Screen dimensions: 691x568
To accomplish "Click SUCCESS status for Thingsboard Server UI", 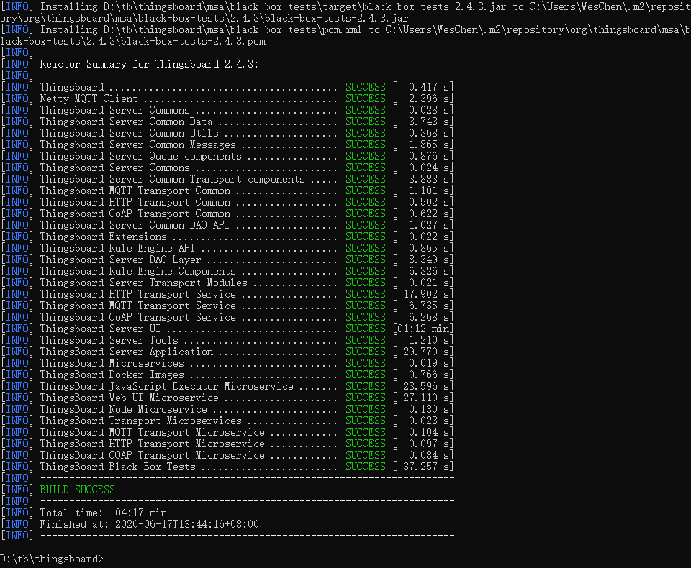I will click(x=366, y=329).
